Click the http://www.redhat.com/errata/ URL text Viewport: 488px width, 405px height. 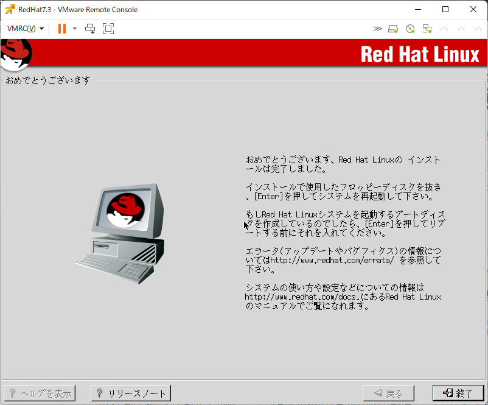[332, 260]
